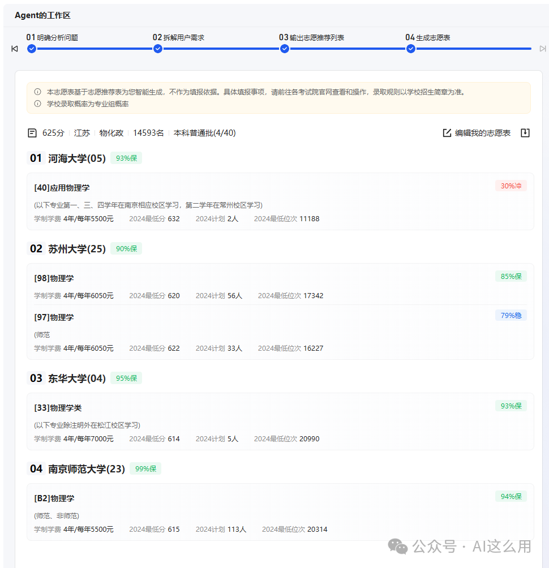Viewport: 549px width, 568px height.
Task: Click the 30%冲 probability badge
Action: pos(511,186)
